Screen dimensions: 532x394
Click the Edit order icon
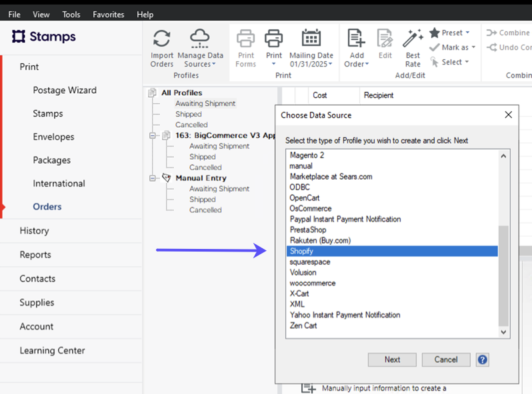[x=385, y=38]
